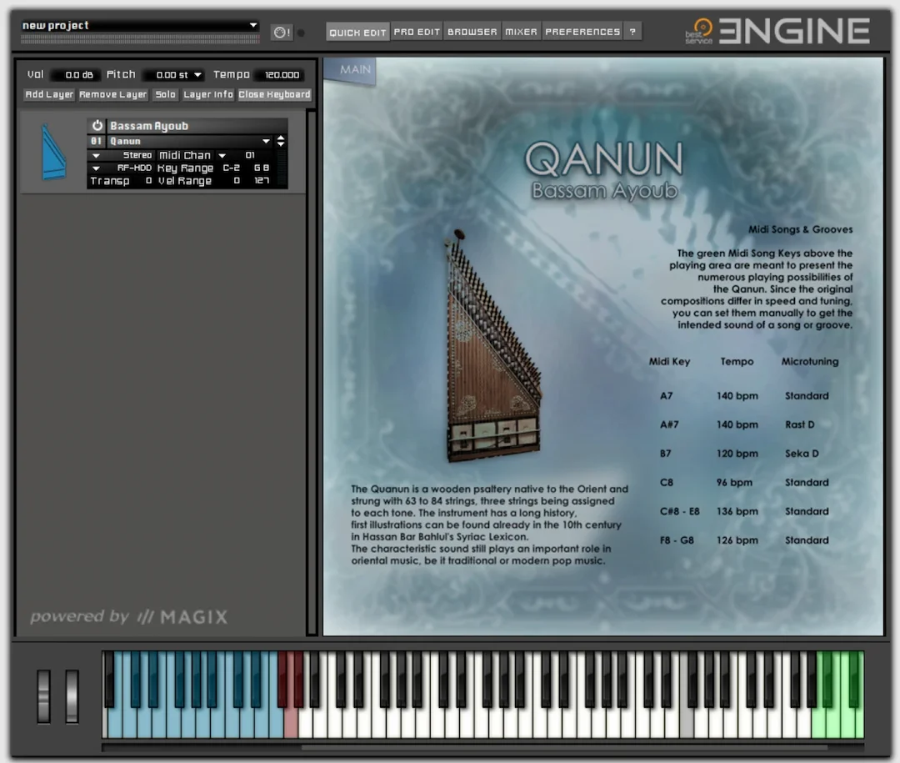
Task: Click the Transp value 0
Action: coord(148,181)
